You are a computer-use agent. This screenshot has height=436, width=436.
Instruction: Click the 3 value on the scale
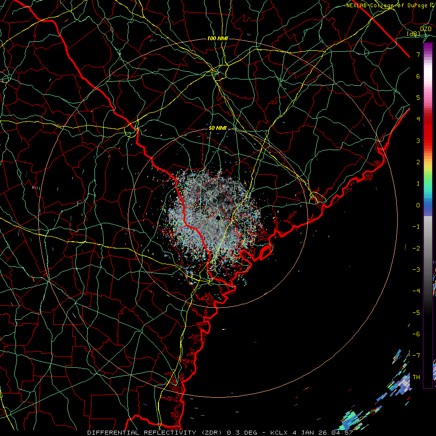[418, 140]
